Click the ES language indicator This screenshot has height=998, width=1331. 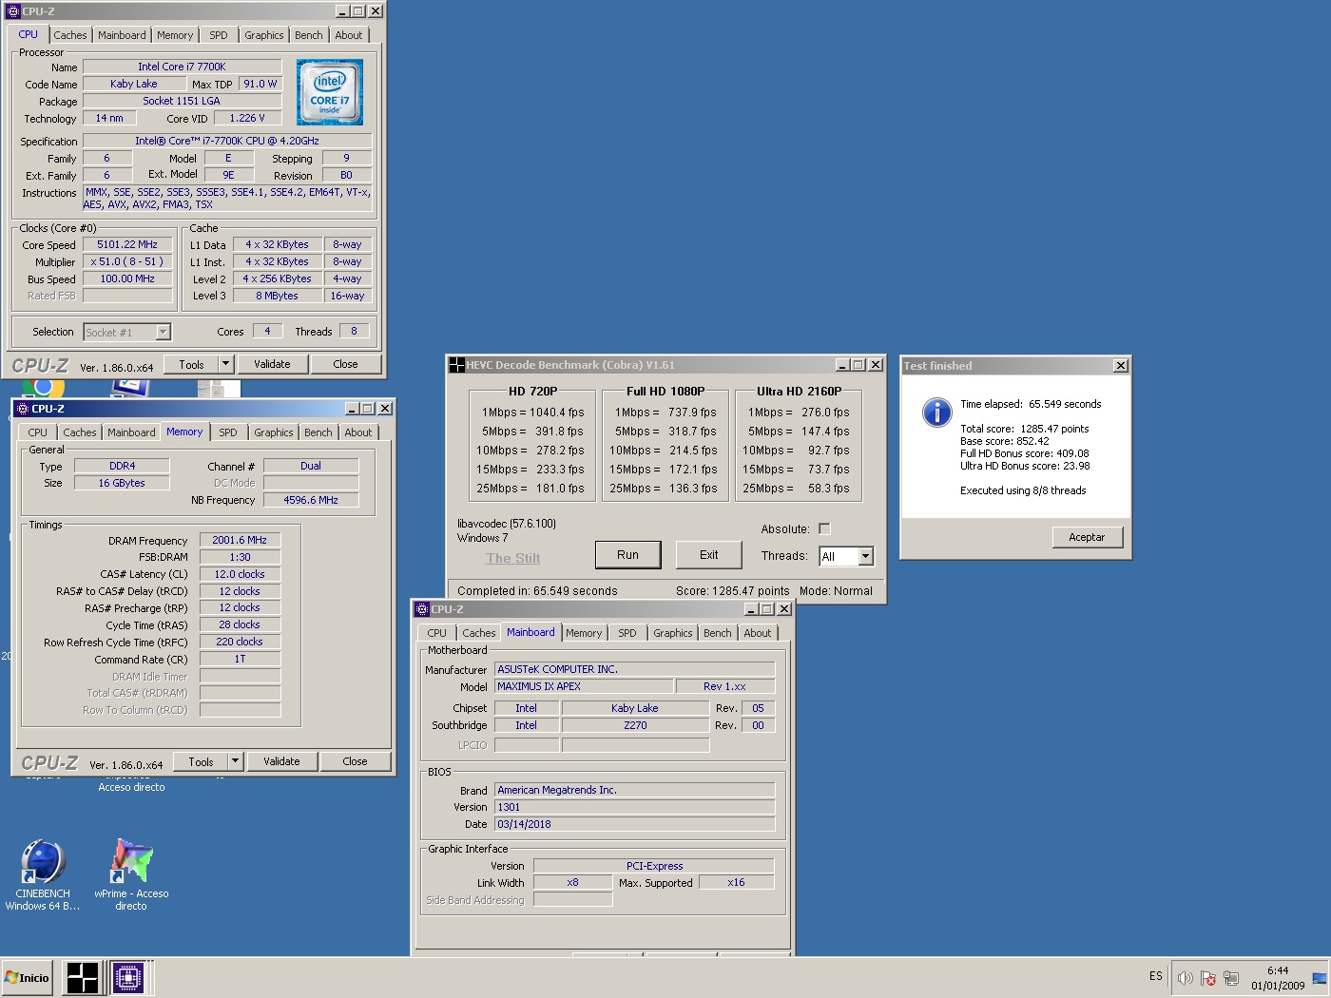[1156, 976]
